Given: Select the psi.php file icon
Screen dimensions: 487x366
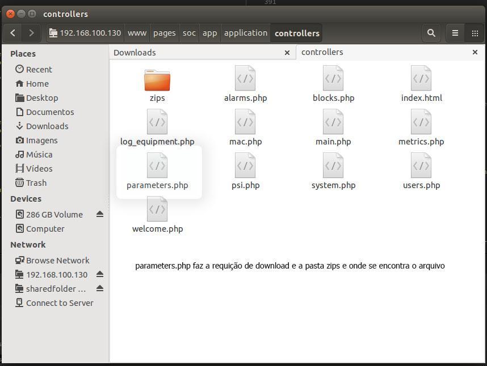Looking at the screenshot, I should click(x=245, y=165).
